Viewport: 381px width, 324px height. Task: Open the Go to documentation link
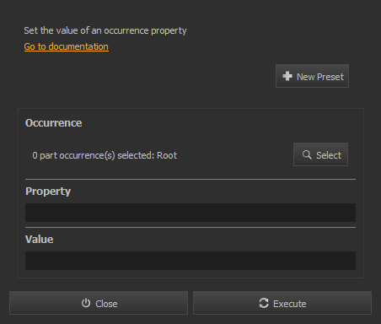[67, 46]
